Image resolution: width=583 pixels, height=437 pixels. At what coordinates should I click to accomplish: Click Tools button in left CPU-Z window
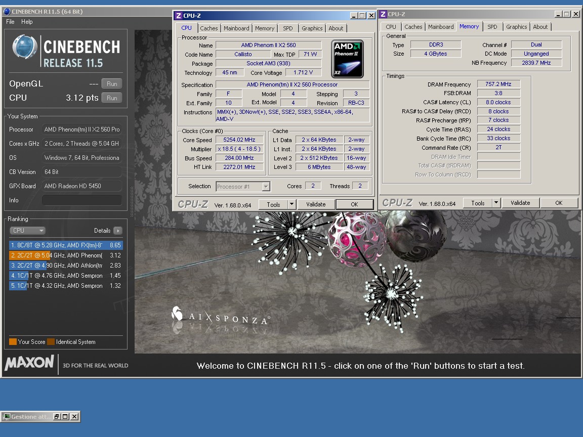click(273, 204)
